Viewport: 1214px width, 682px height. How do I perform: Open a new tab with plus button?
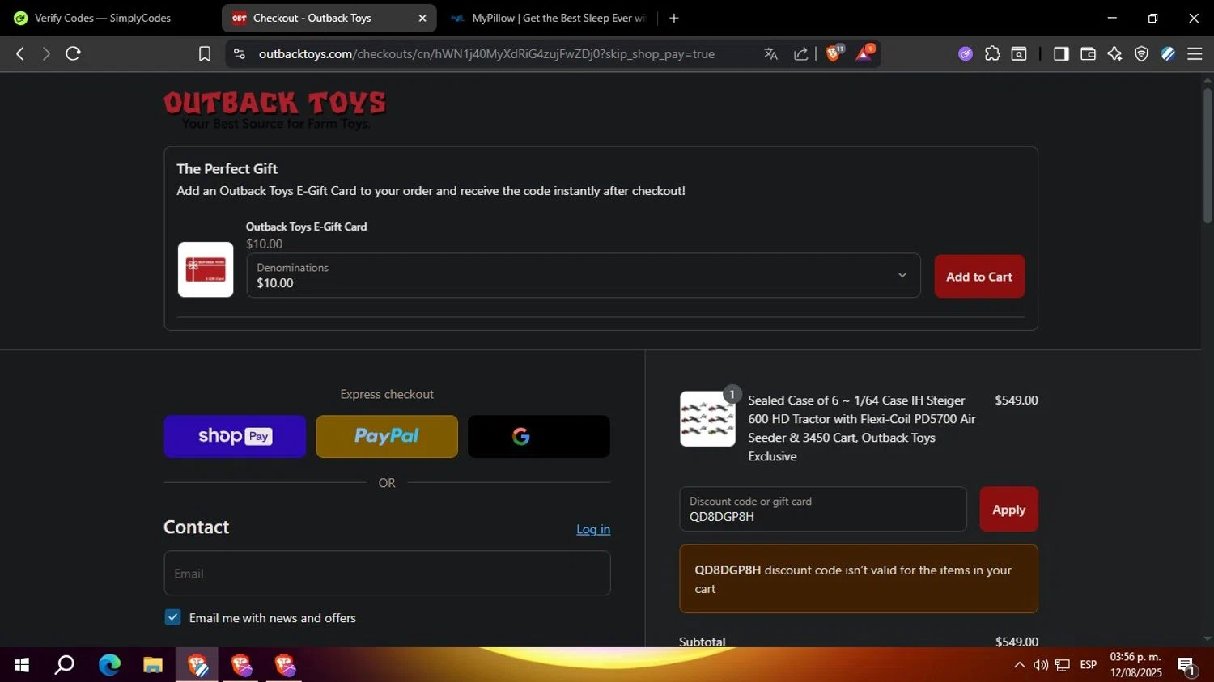673,18
